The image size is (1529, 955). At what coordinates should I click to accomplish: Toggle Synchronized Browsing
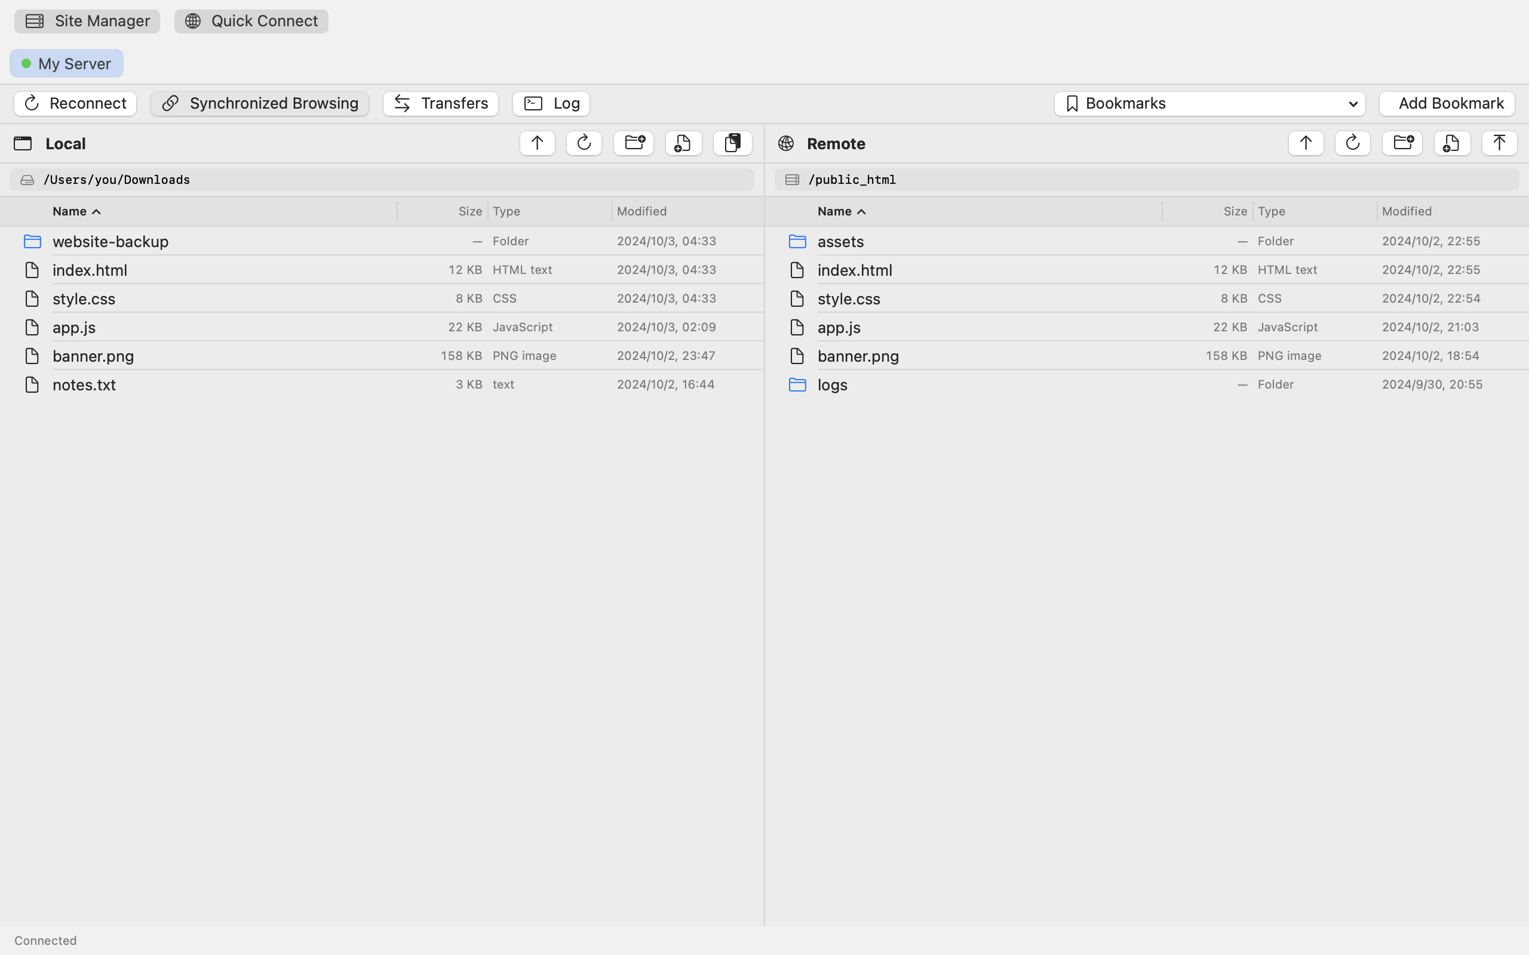click(x=260, y=104)
